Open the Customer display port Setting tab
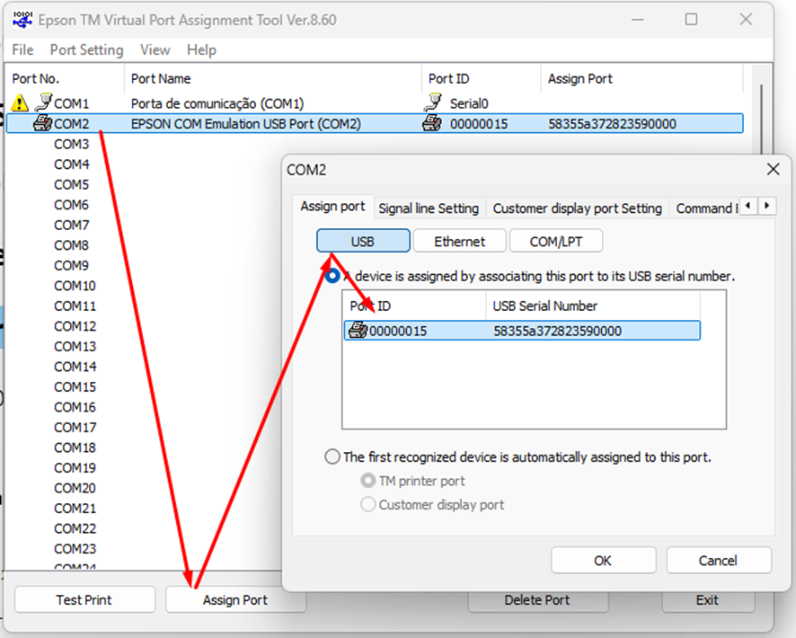 point(577,208)
